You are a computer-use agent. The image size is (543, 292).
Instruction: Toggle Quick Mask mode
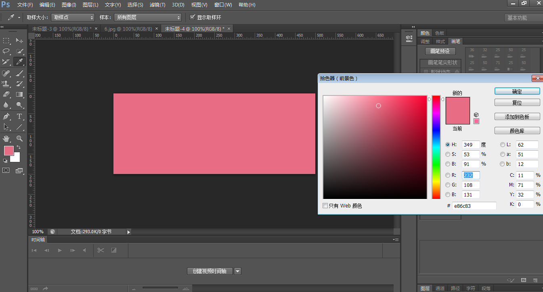click(6, 170)
